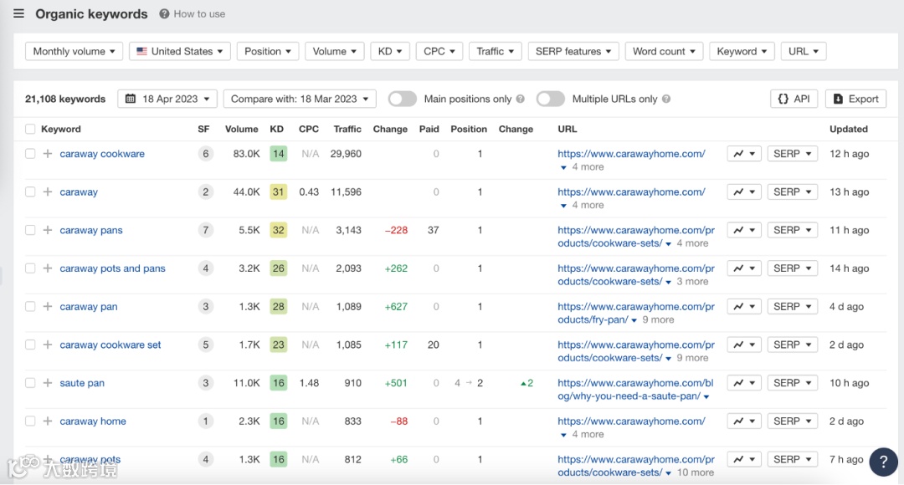Open position history chart for caraway row
The height and width of the screenshot is (485, 904).
744,191
